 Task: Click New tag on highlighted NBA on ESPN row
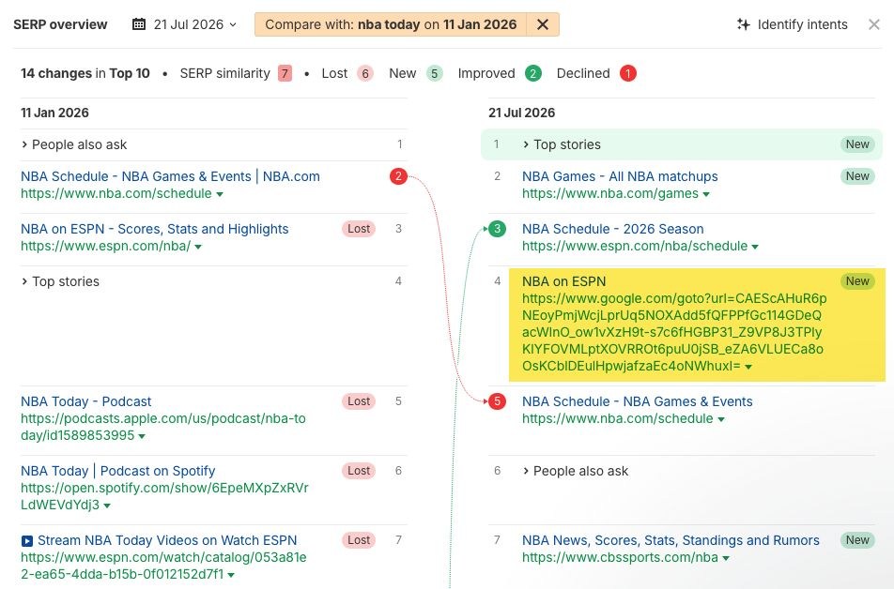[x=857, y=281]
